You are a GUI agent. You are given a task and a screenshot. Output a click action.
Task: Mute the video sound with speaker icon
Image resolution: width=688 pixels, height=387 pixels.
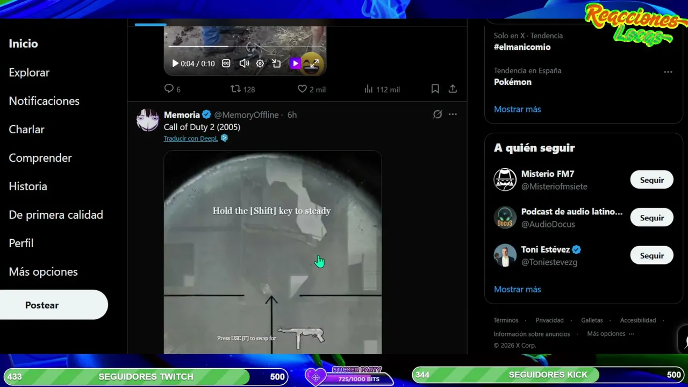pos(244,63)
